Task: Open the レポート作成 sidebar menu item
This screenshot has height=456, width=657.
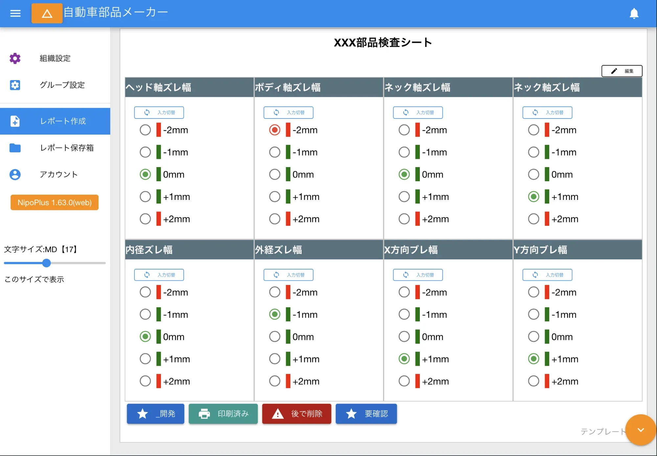Action: coord(62,121)
